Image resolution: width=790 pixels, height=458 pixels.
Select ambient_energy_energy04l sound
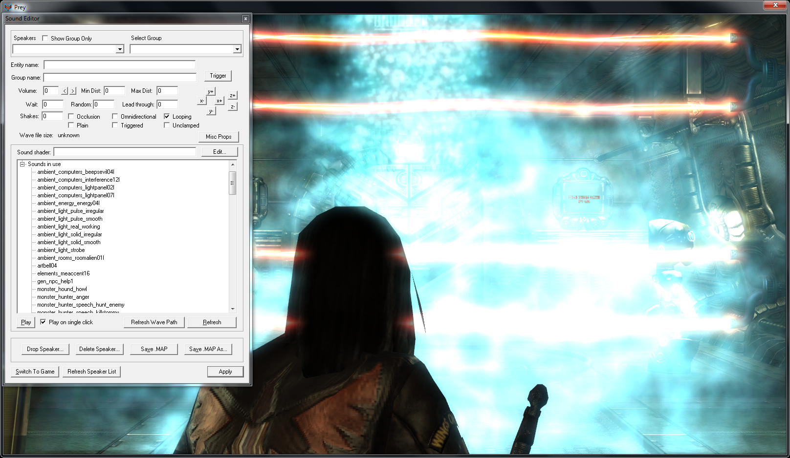[x=68, y=203]
